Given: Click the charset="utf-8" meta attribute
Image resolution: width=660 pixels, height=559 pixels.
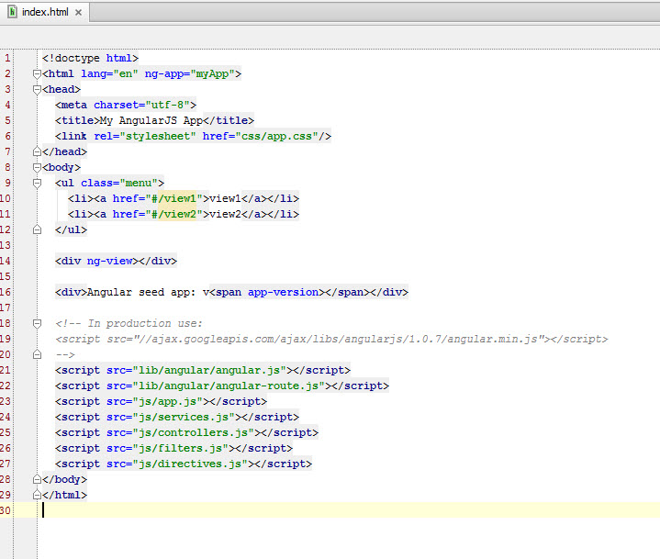Looking at the screenshot, I should pyautogui.click(x=142, y=105).
